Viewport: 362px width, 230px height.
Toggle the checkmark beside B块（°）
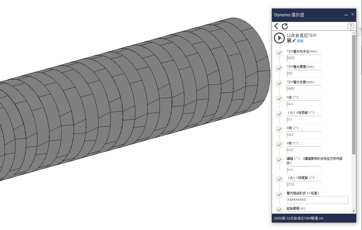click(x=279, y=130)
